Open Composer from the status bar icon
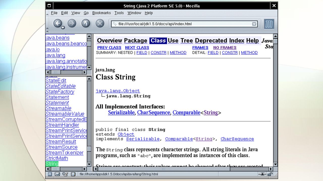Viewport: 323px width, 181px height. pyautogui.click(x=65, y=174)
